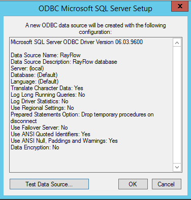The image size is (191, 200).
Task: Click the ODBC Driver Version line
Action: pyautogui.click(x=77, y=42)
